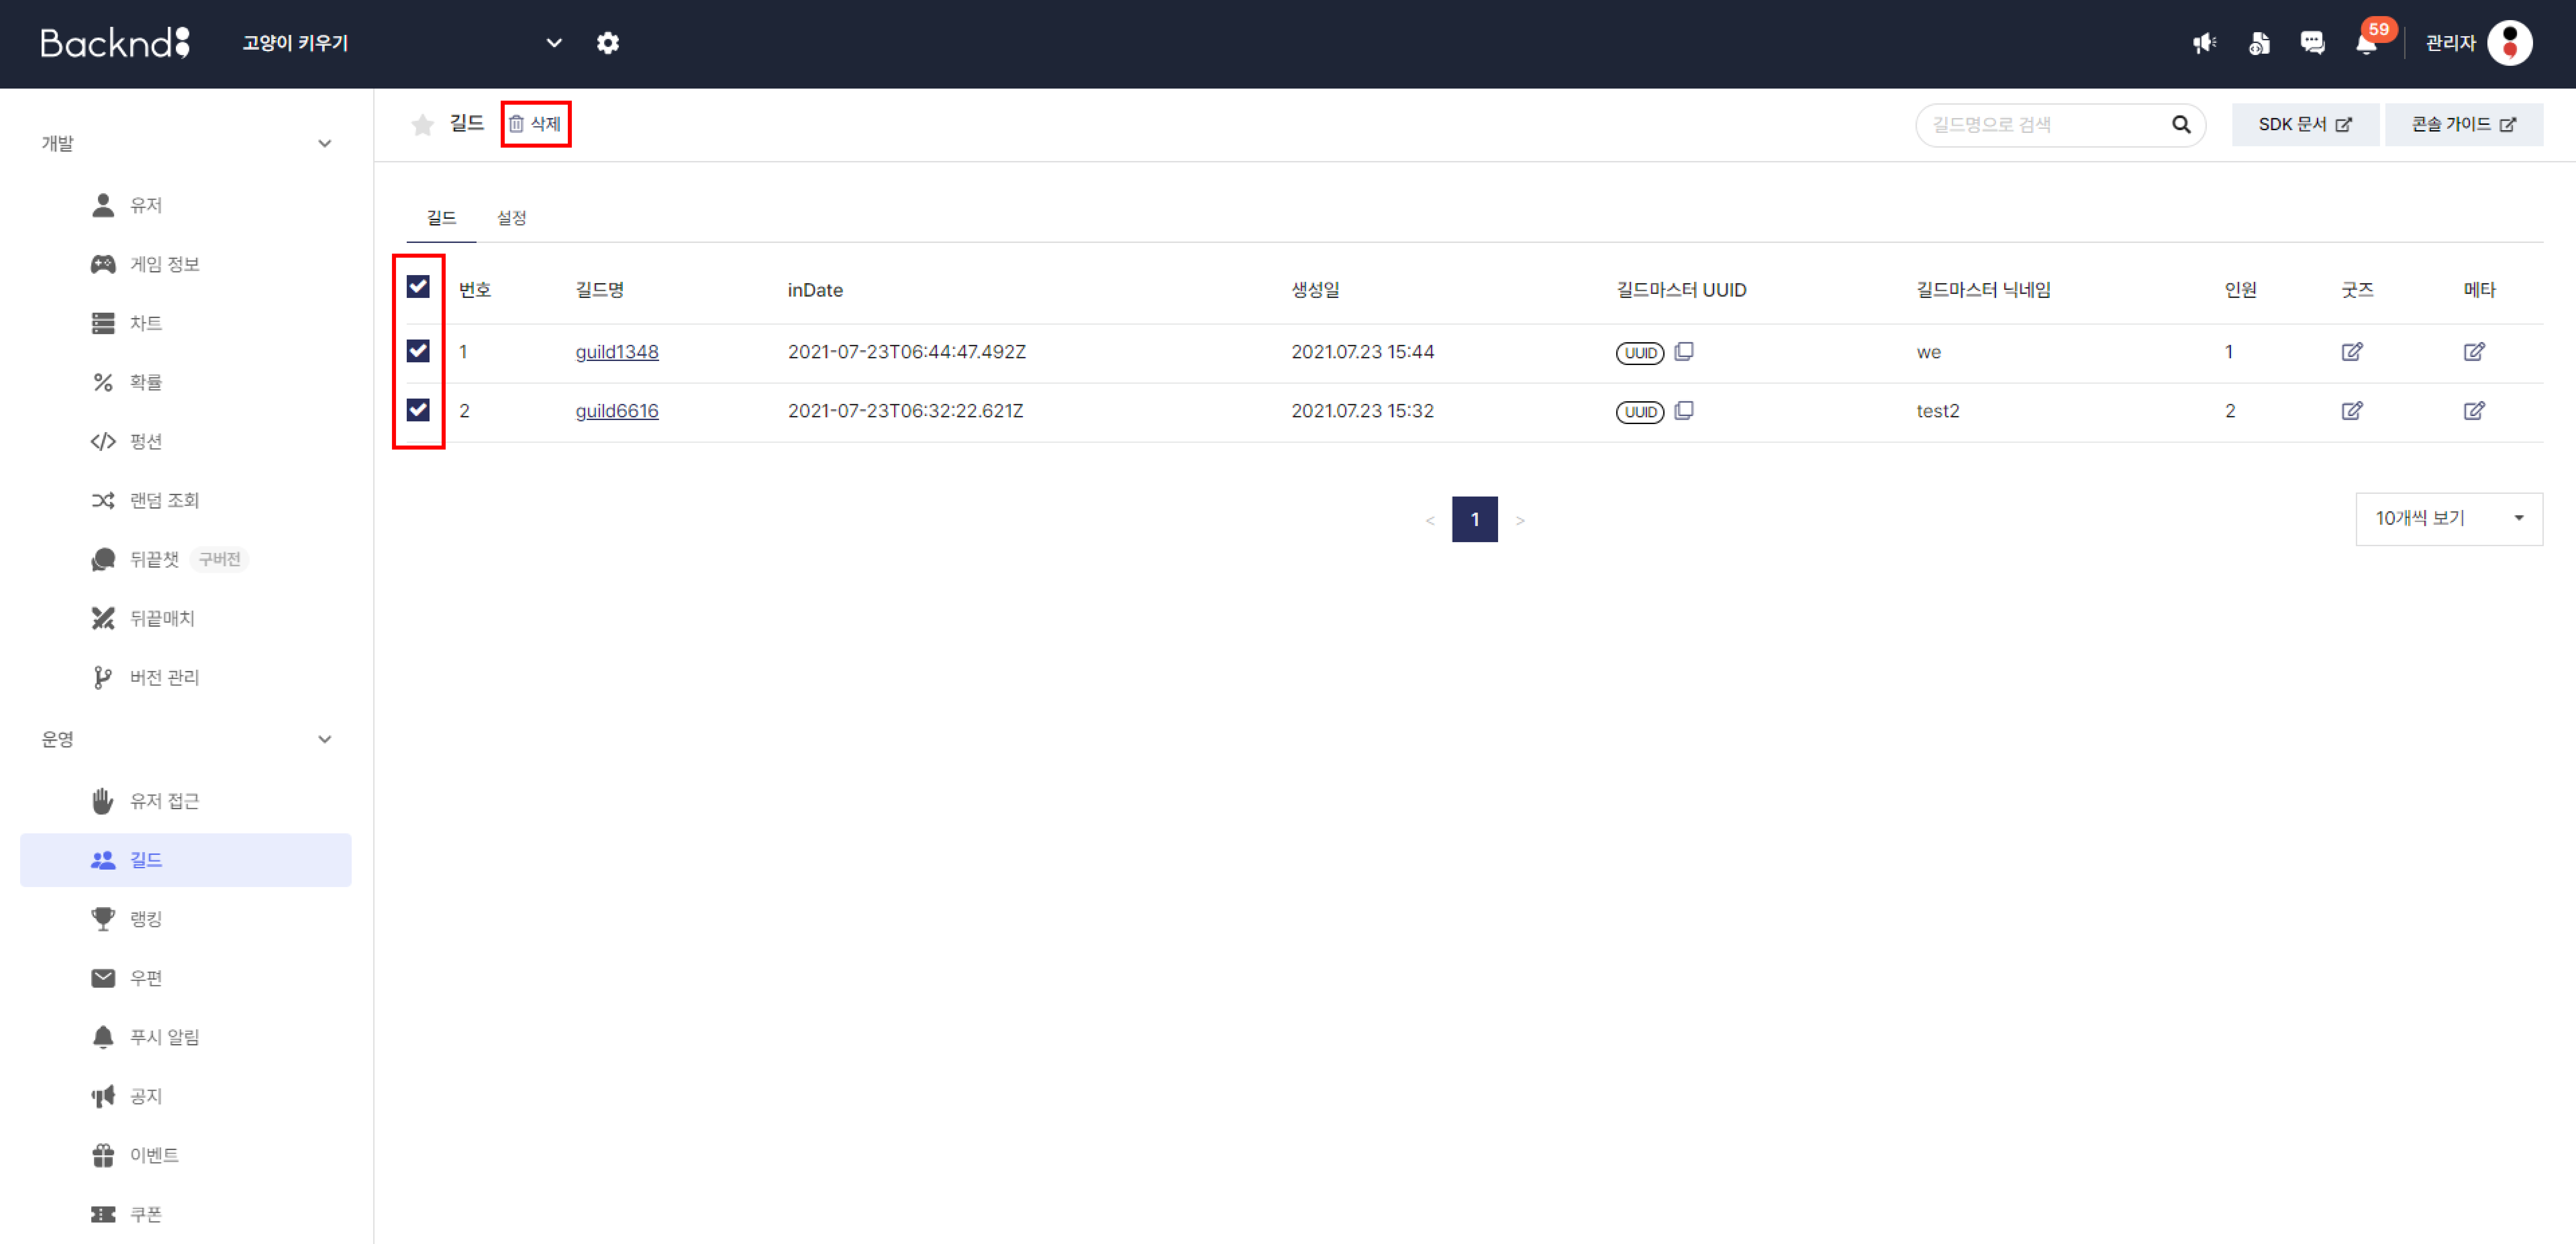The height and width of the screenshot is (1244, 2576).
Task: Open 공지 in the sidebar
Action: click(186, 1096)
